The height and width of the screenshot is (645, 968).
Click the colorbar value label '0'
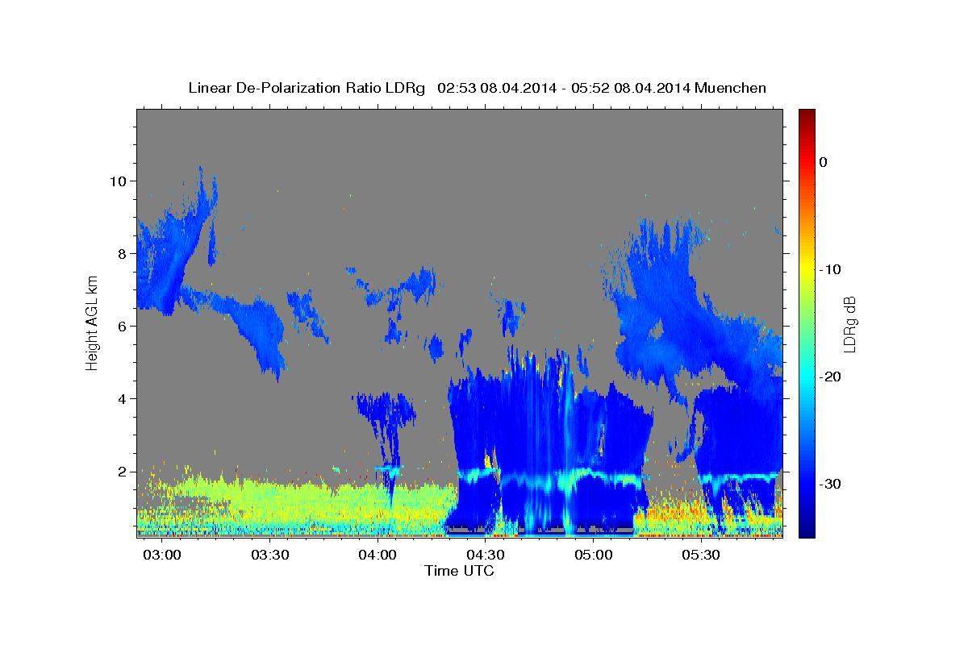coord(823,162)
